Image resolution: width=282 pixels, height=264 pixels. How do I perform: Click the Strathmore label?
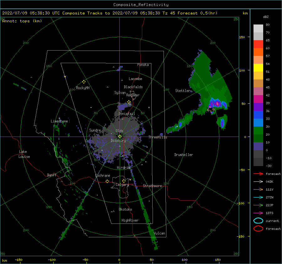[152, 186]
